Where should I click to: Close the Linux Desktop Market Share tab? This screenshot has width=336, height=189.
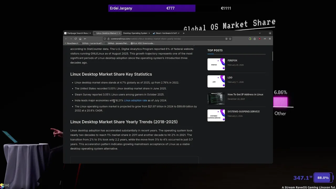click(120, 33)
